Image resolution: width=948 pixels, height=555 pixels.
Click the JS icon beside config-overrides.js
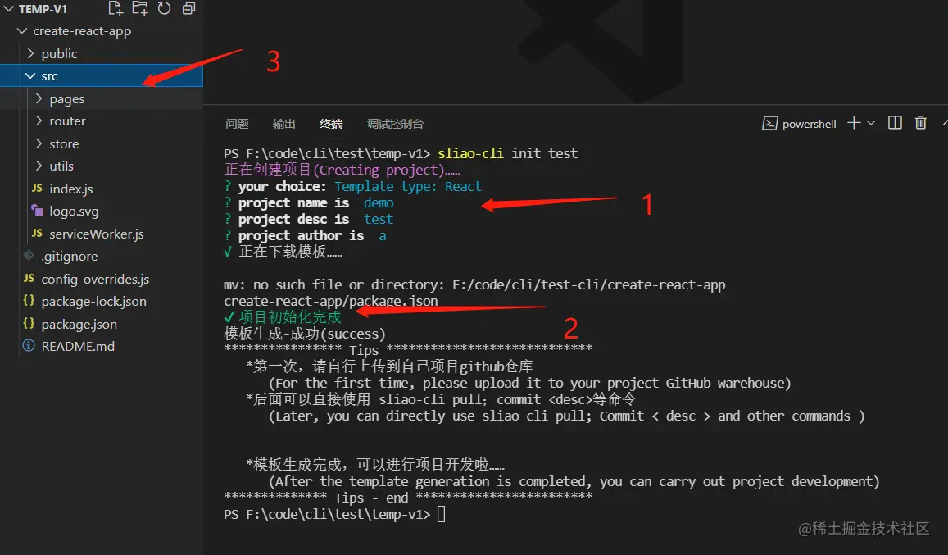tap(29, 278)
